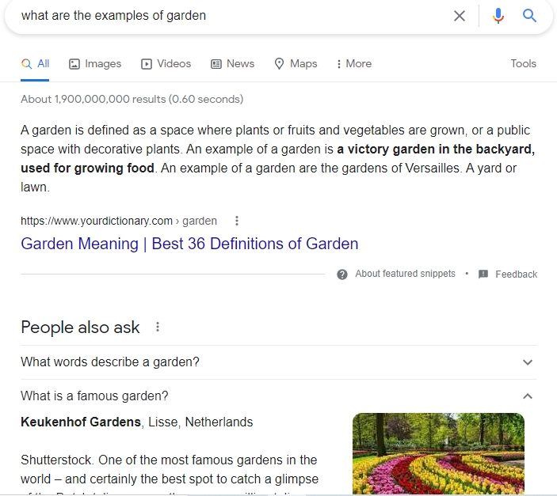Click the Images tab icon
The image size is (557, 496).
74,64
